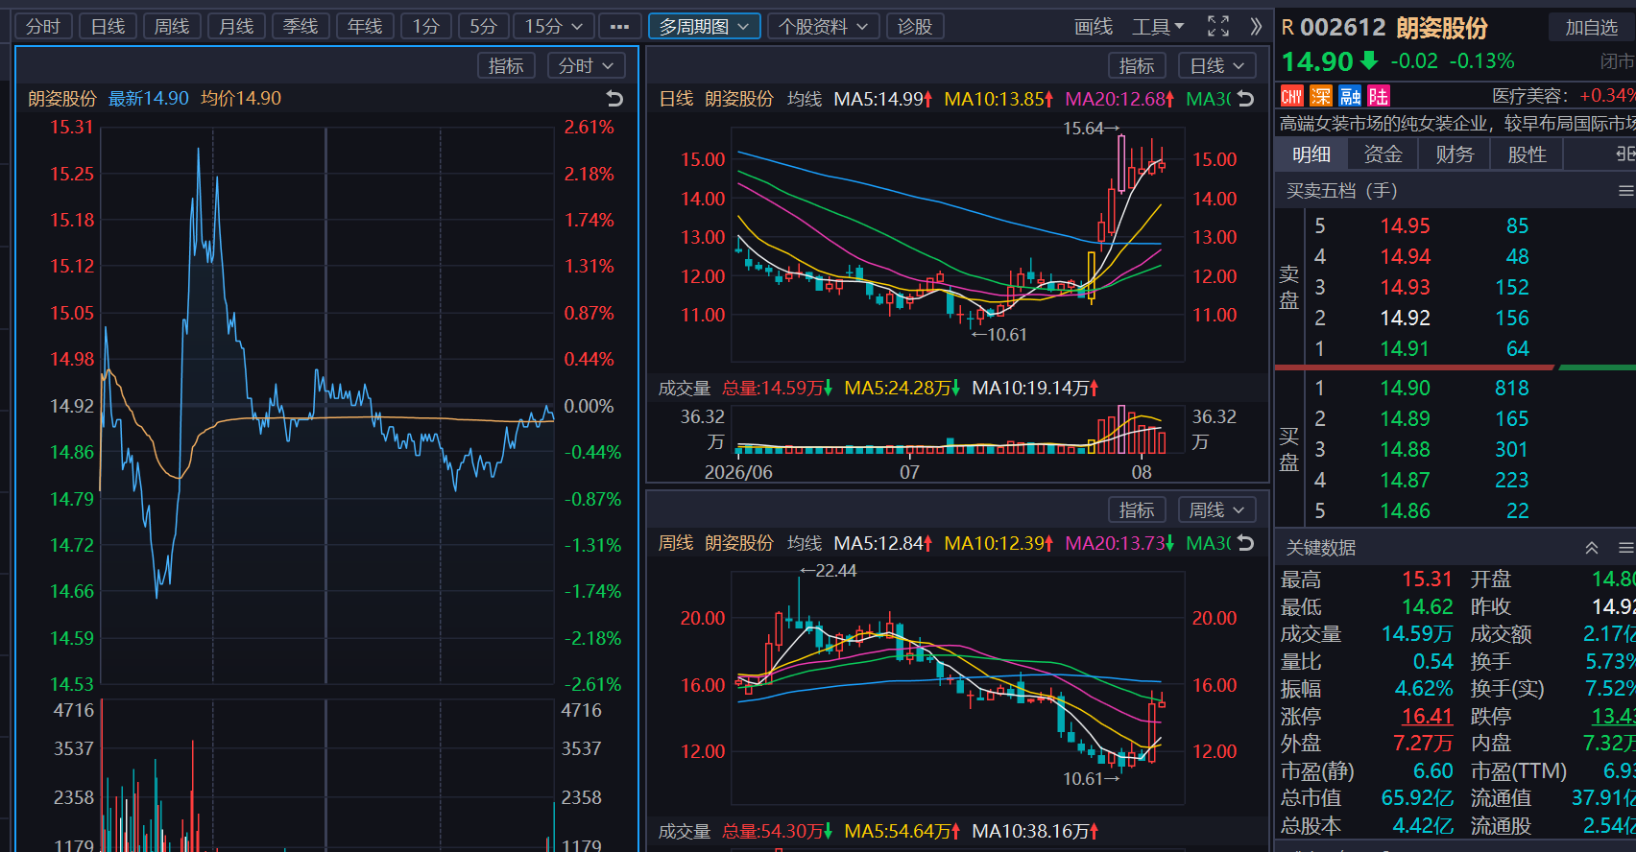The height and width of the screenshot is (852, 1636).
Task: Reset the daily chart with undo icon
Action: pos(1246,98)
